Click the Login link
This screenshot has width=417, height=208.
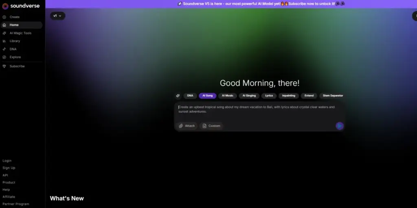(x=7, y=161)
